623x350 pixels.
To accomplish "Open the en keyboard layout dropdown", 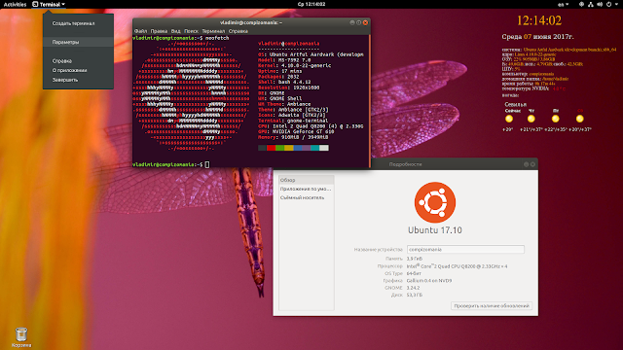I will 563,4.
